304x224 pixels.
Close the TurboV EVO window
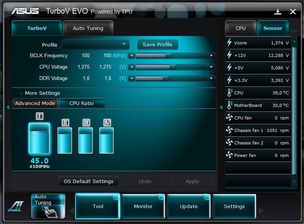click(293, 12)
